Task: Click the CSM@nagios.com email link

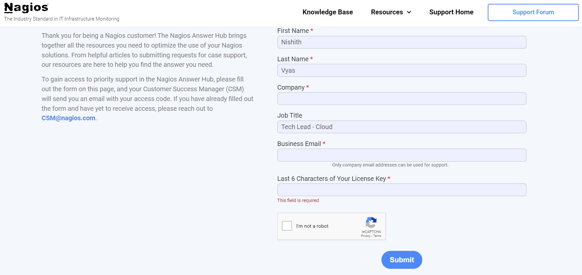Action: (68, 118)
